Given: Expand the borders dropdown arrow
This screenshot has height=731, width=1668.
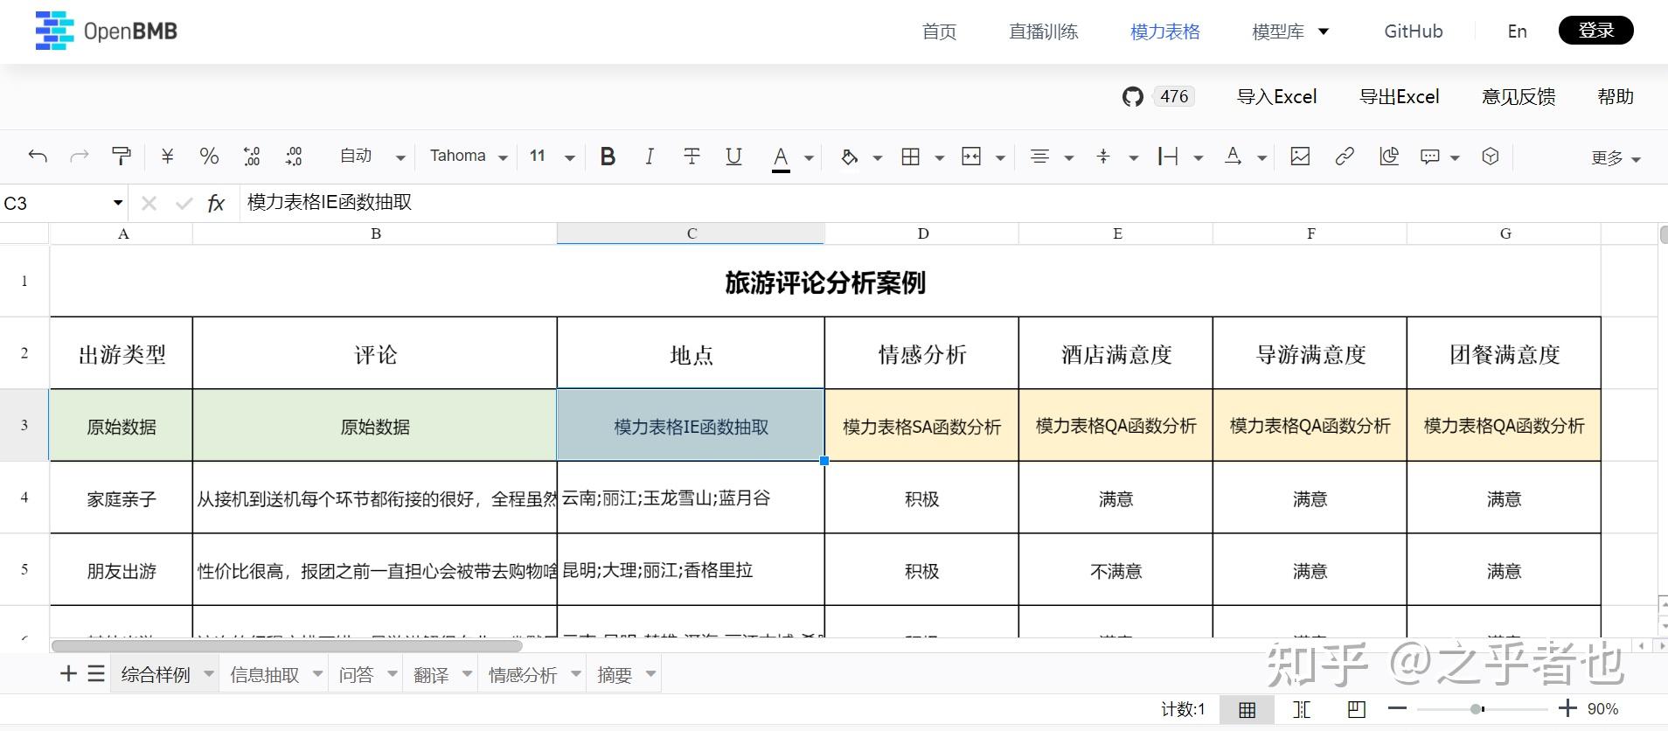Looking at the screenshot, I should click(939, 158).
